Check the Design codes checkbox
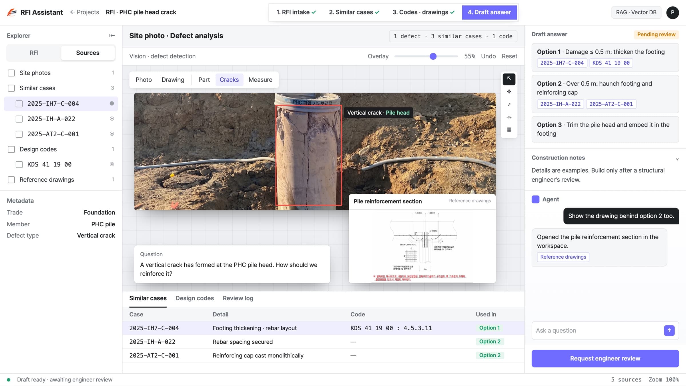686x386 pixels. point(11,149)
